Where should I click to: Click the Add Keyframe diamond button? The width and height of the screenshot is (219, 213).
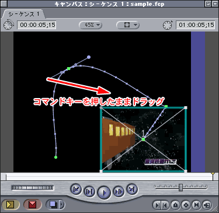coord(186,205)
